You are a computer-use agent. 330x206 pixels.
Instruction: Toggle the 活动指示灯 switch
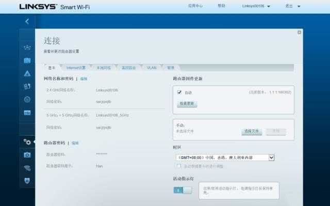pyautogui.click(x=183, y=190)
